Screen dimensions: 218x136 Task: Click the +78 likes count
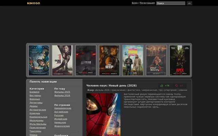point(167,86)
